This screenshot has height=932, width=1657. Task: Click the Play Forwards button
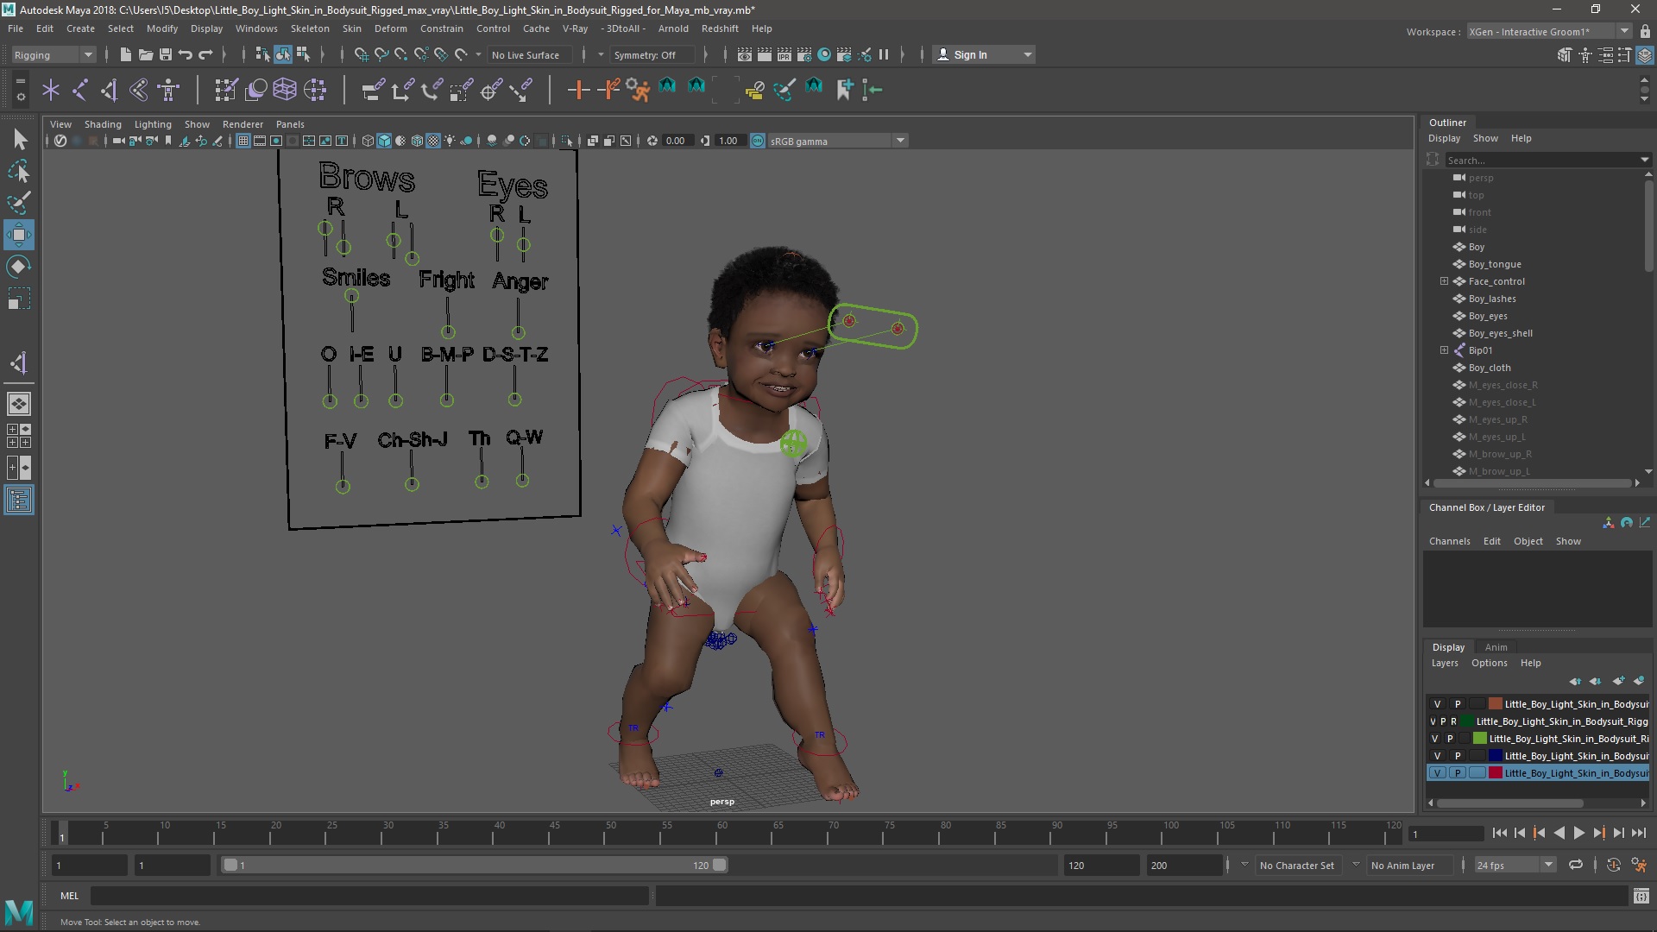(1578, 834)
